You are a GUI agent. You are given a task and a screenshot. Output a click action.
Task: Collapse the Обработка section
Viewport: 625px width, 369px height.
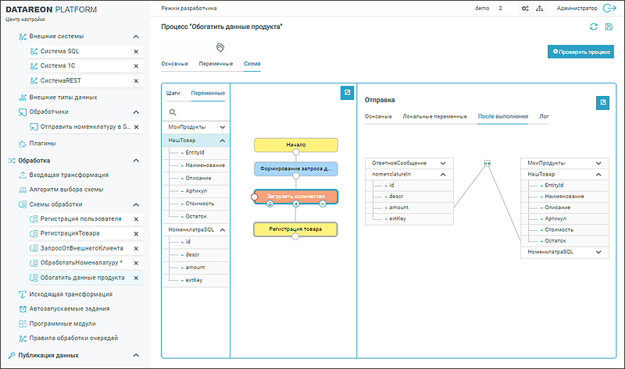(x=136, y=161)
